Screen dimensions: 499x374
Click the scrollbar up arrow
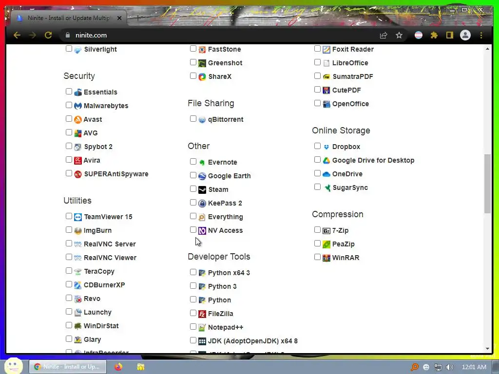click(487, 49)
